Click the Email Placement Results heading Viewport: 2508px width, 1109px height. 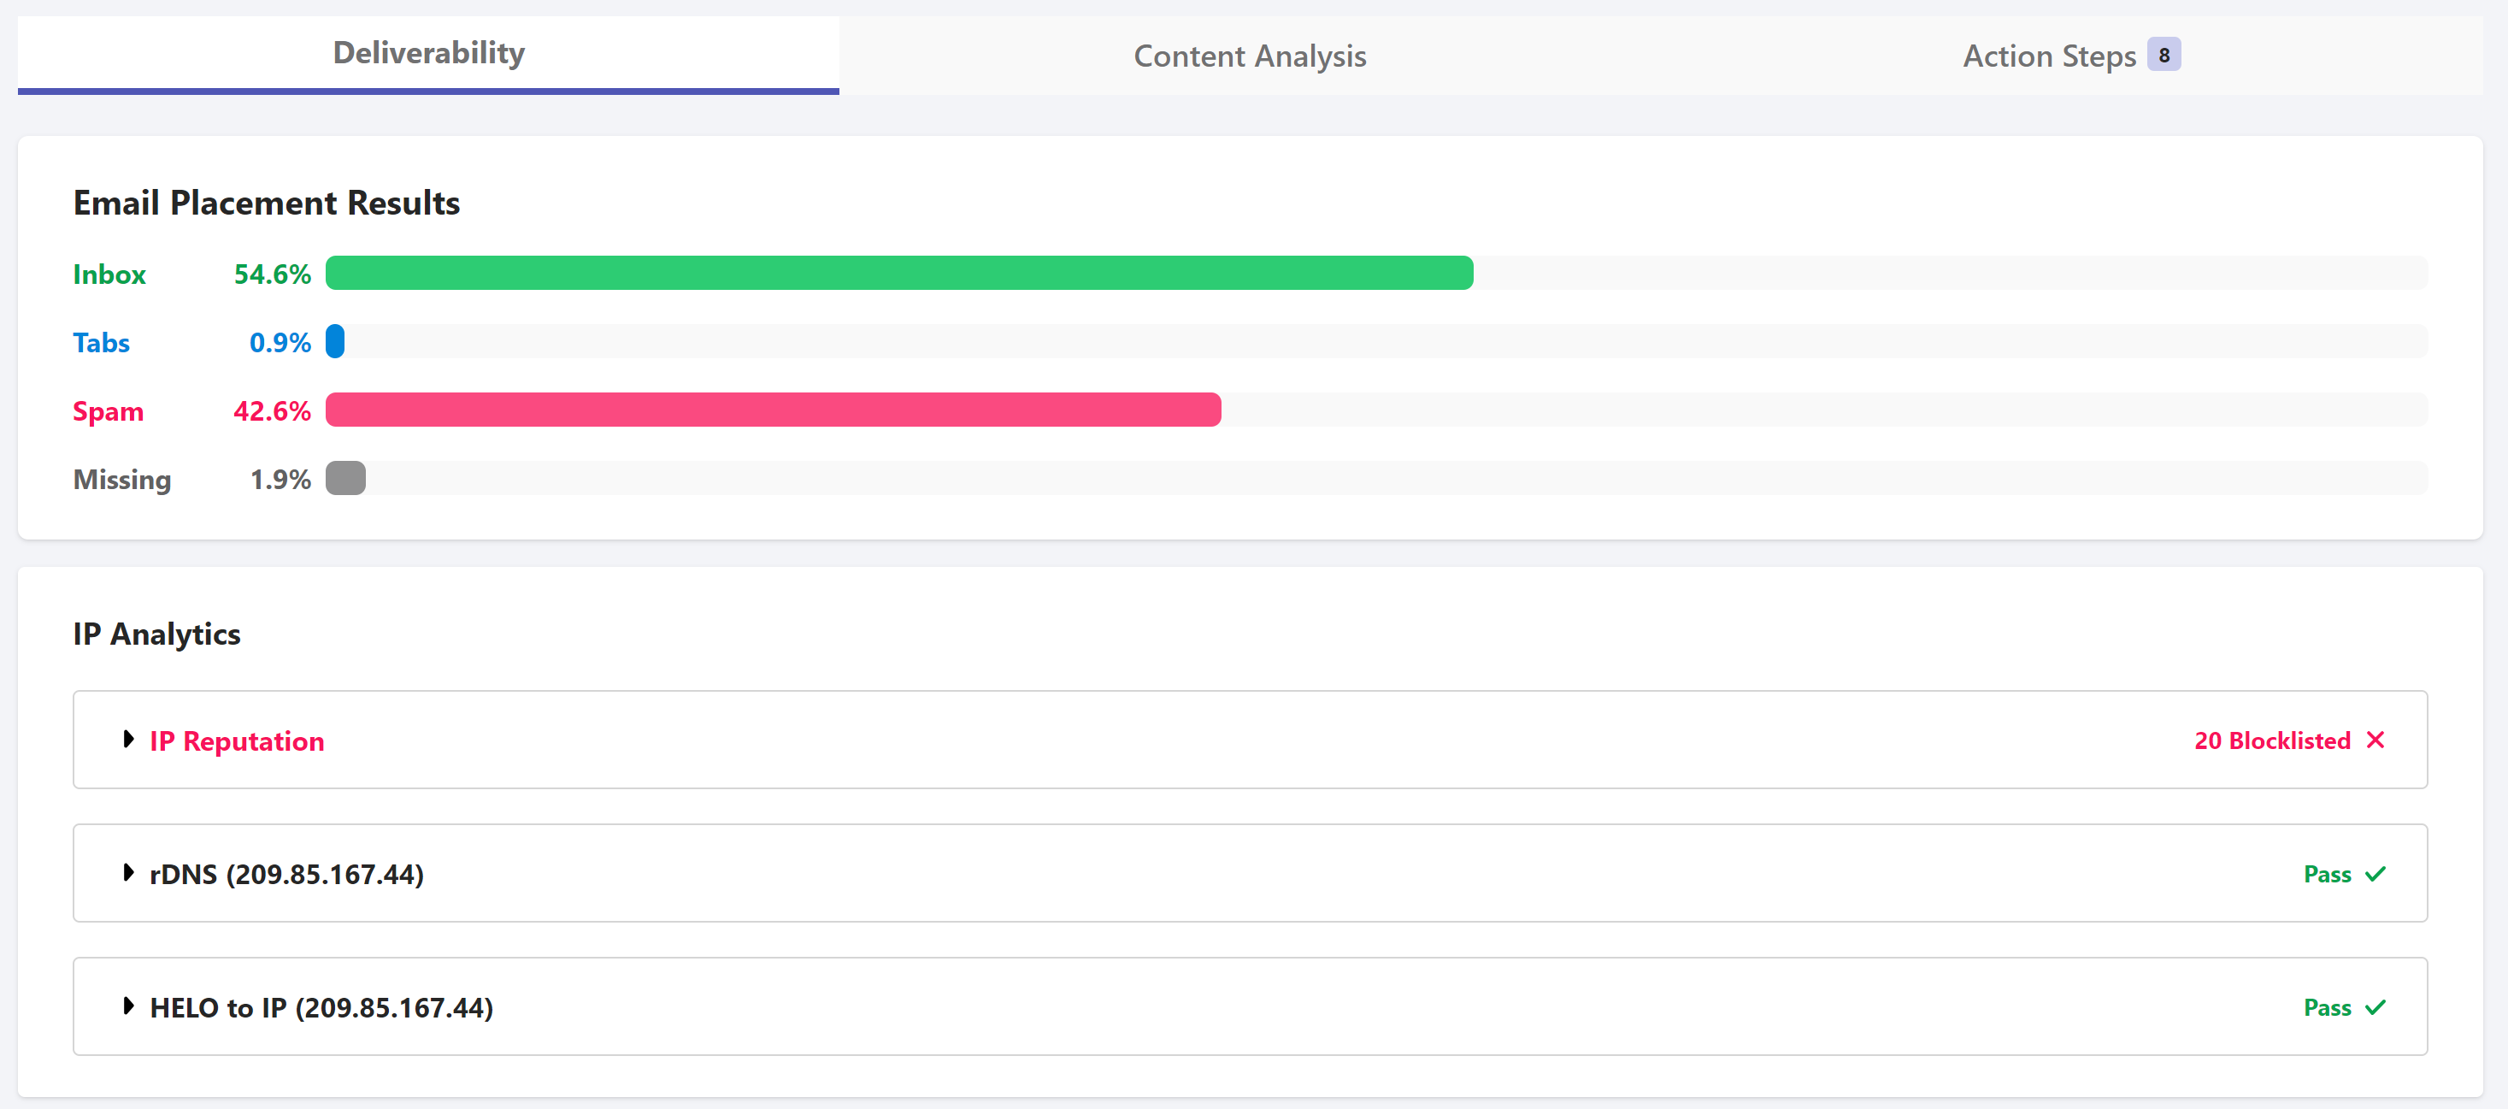click(x=266, y=203)
